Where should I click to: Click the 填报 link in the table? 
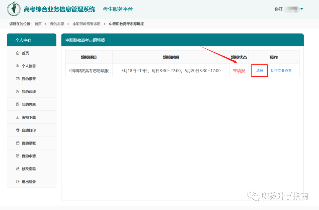coord(260,71)
